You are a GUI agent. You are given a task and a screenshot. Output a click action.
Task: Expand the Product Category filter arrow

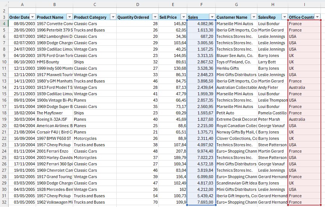[x=113, y=17]
